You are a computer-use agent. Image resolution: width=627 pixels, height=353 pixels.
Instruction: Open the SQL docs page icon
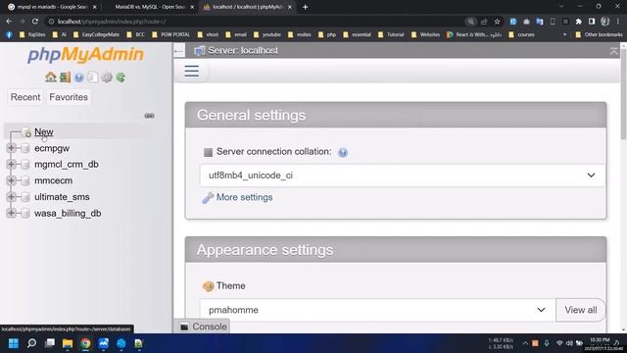coord(92,76)
